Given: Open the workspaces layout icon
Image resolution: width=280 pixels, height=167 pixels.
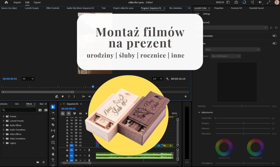Looking at the screenshot, I should (228, 2).
